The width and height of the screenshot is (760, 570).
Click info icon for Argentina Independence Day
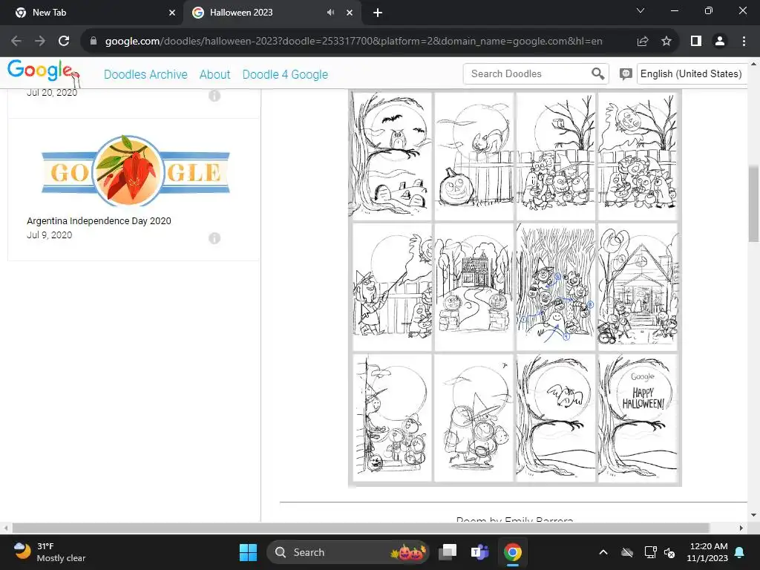tap(214, 238)
